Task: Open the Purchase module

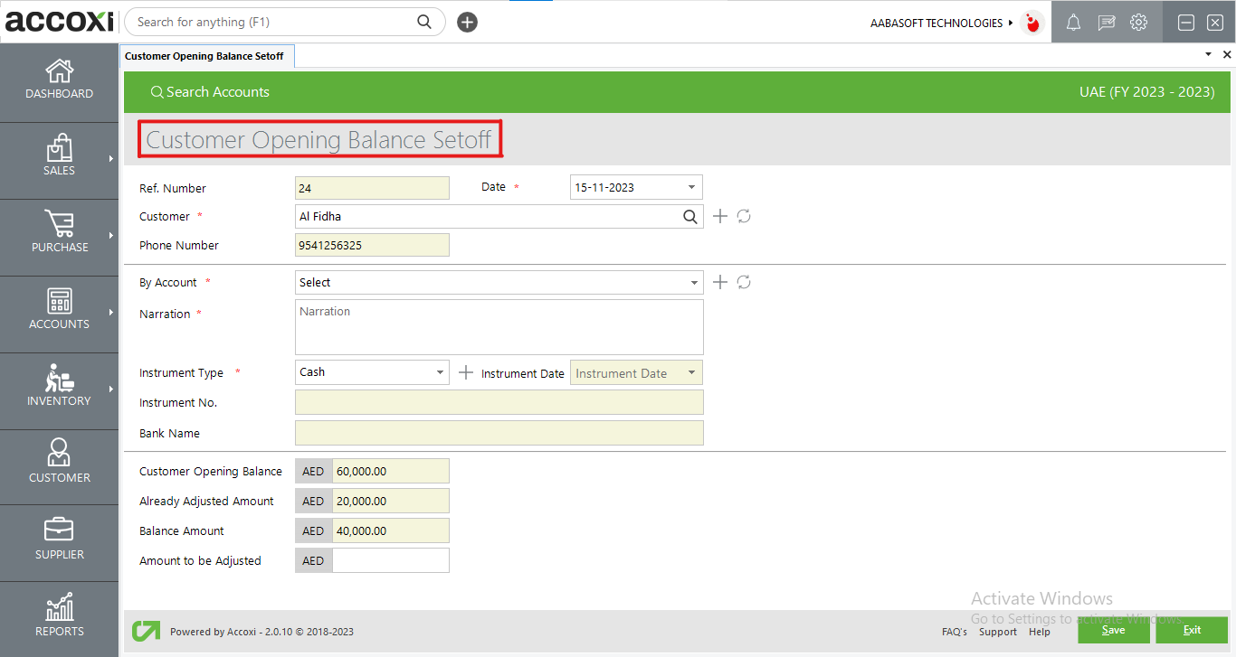Action: (59, 235)
